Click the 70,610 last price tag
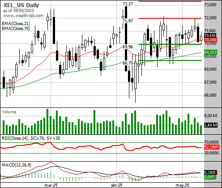This screenshot has height=188, width=222. click(x=210, y=36)
